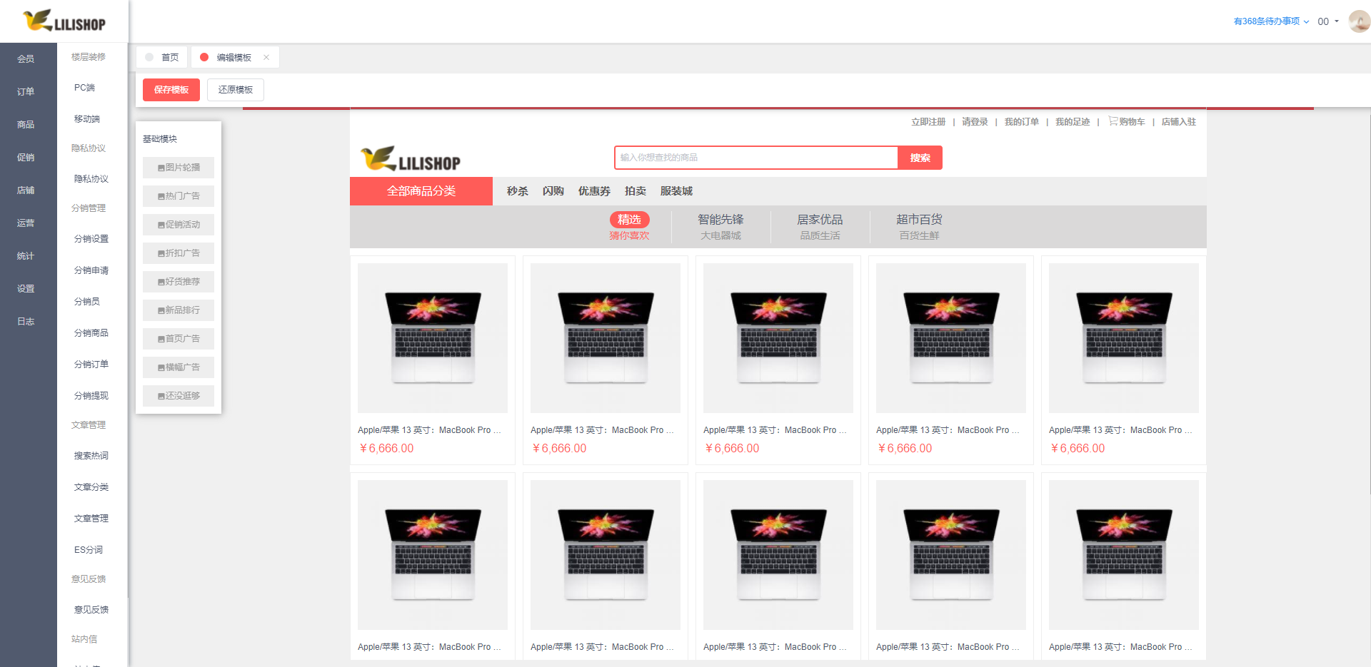
Task: Click the 我的订单 link
Action: (x=1022, y=122)
